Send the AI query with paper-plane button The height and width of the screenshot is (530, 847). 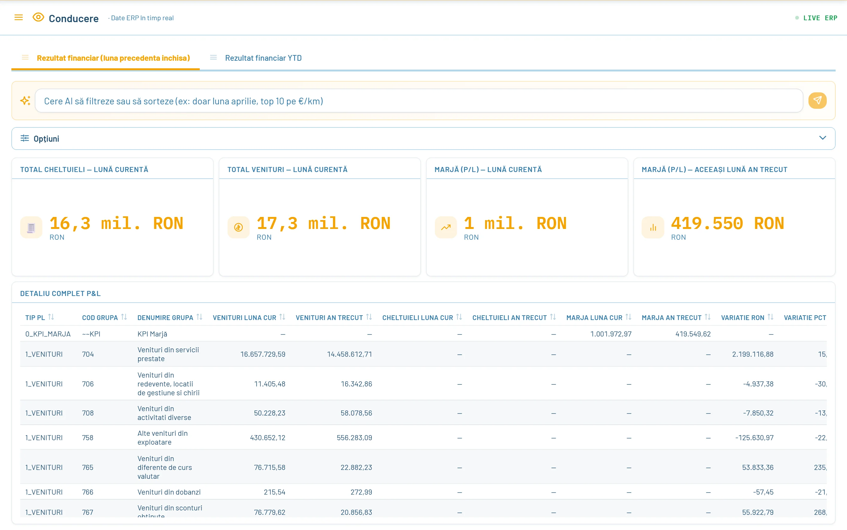pyautogui.click(x=817, y=101)
